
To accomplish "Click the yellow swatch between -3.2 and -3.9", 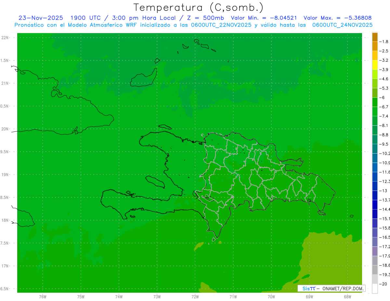I will (375, 65).
